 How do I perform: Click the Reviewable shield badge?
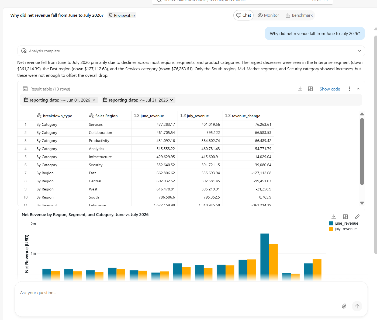coord(122,15)
